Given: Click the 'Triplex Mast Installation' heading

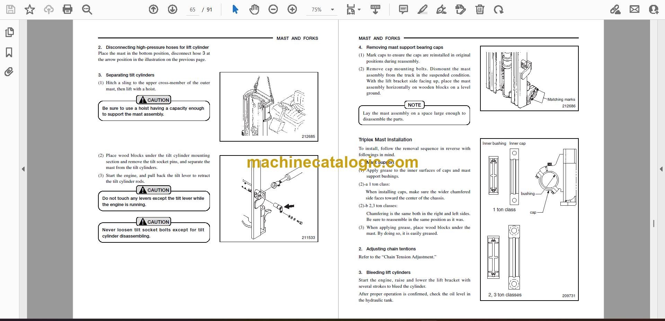Looking at the screenshot, I should 385,140.
